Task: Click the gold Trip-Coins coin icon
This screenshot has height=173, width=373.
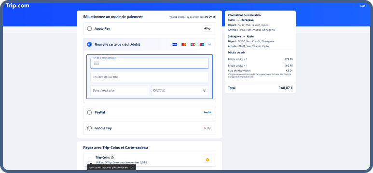Action: 207,160
